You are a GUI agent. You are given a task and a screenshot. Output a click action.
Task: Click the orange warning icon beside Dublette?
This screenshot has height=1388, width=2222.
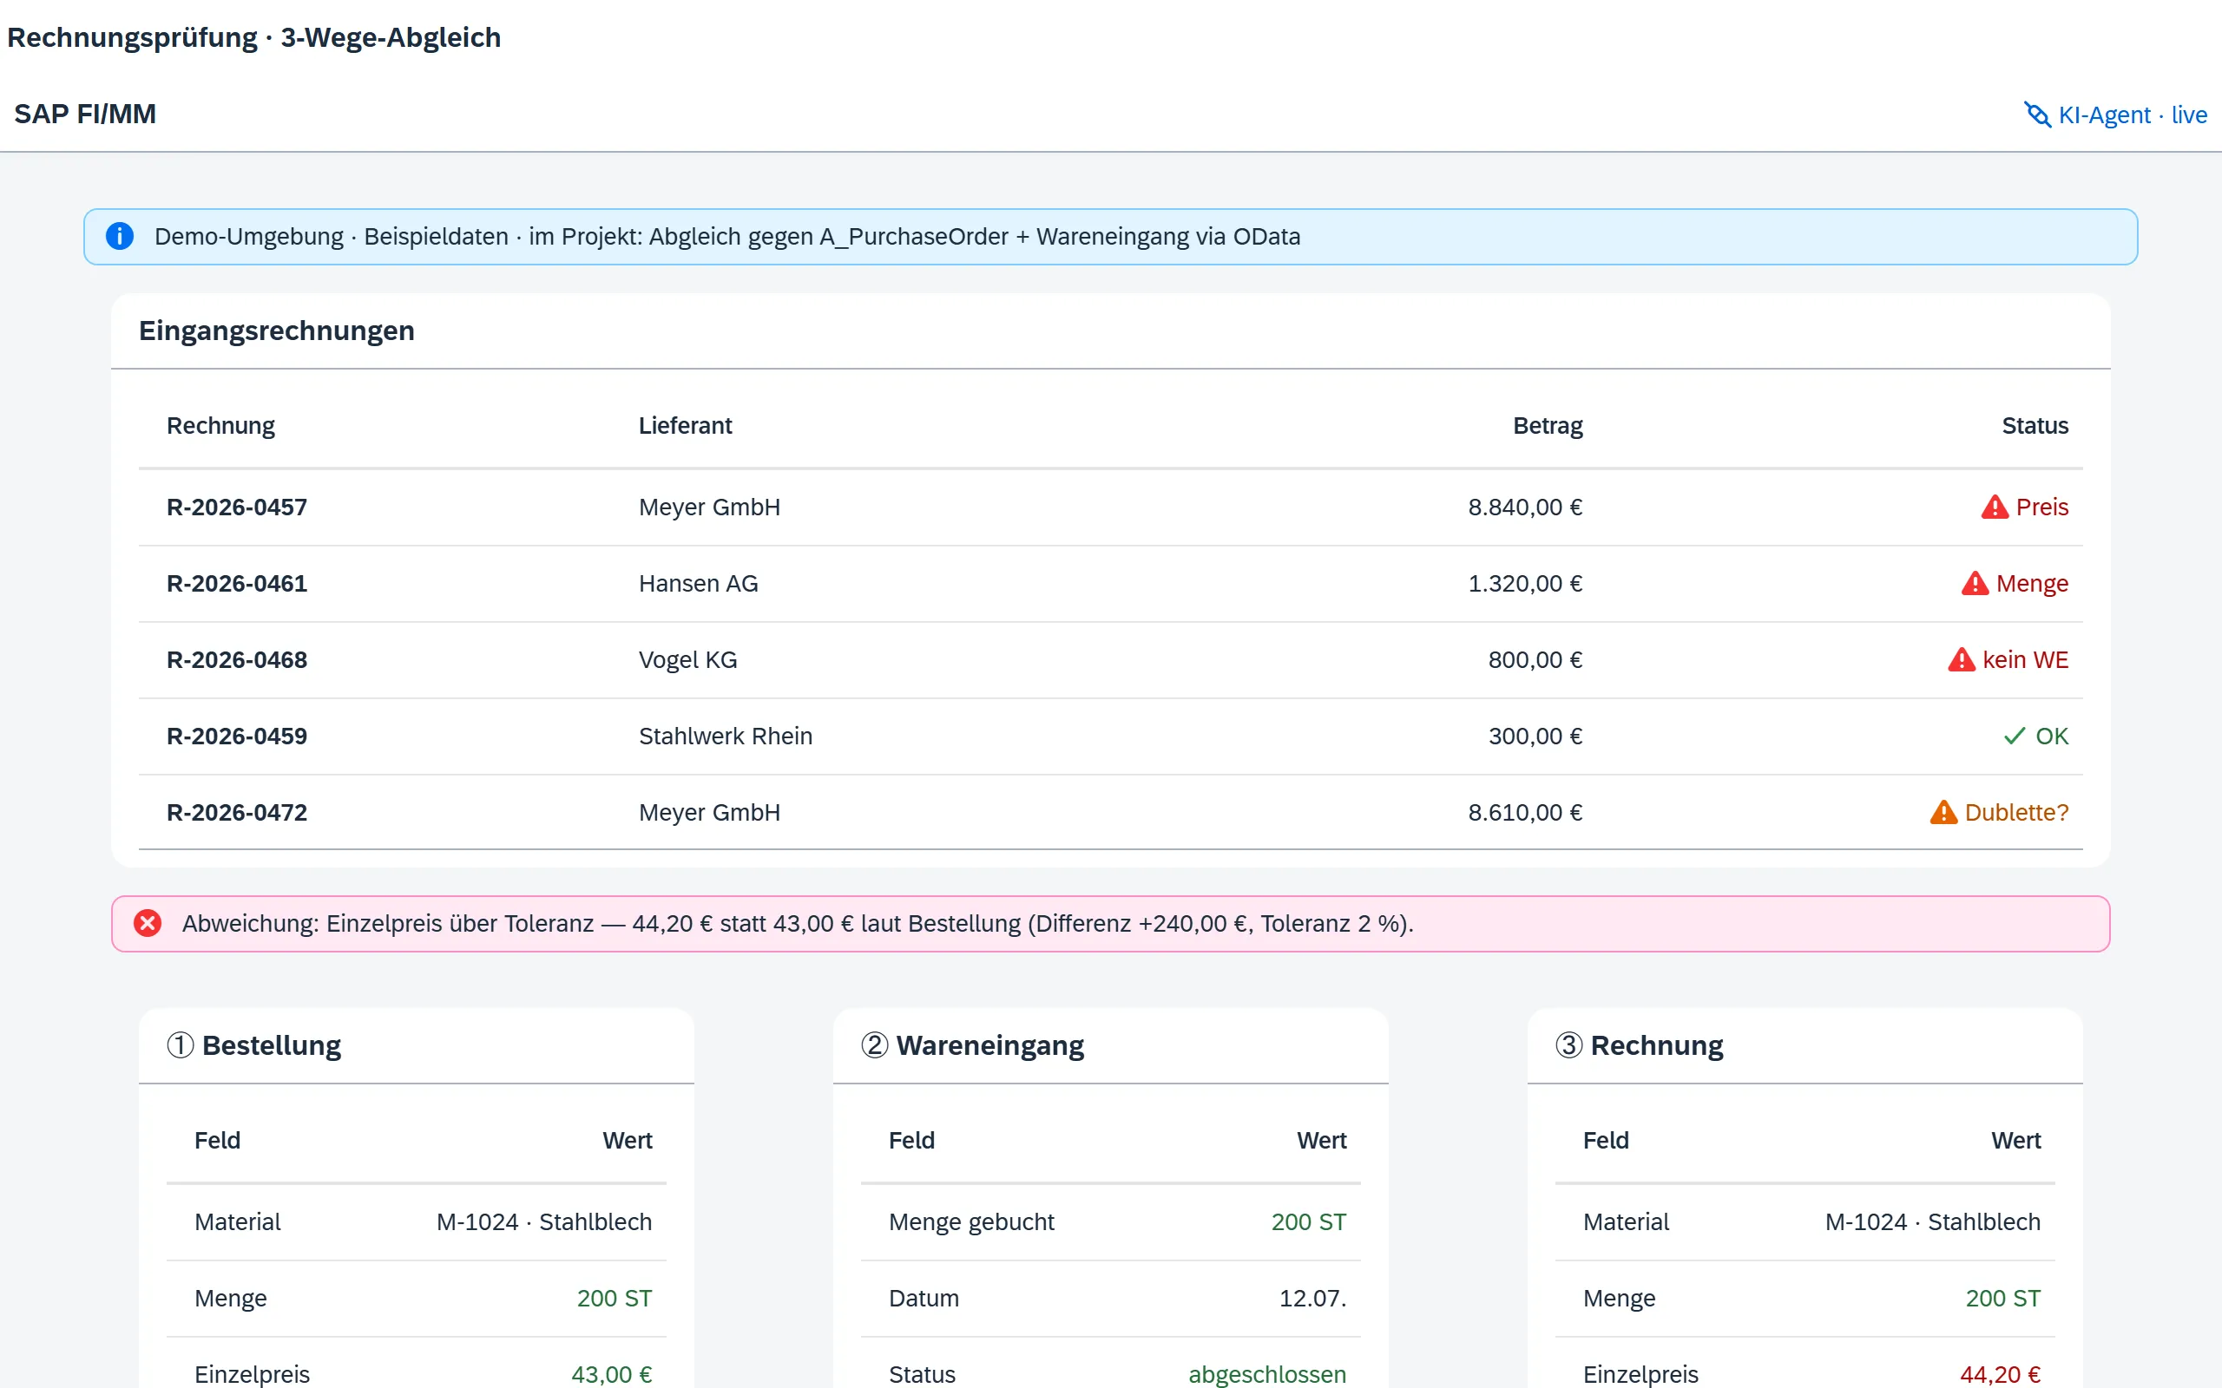(x=1943, y=813)
